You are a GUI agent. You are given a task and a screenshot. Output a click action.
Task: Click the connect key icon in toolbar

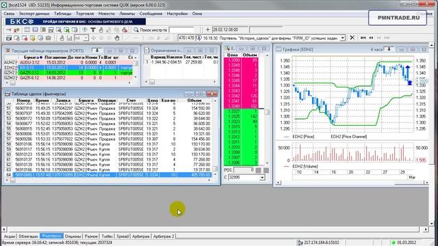coord(9,29)
